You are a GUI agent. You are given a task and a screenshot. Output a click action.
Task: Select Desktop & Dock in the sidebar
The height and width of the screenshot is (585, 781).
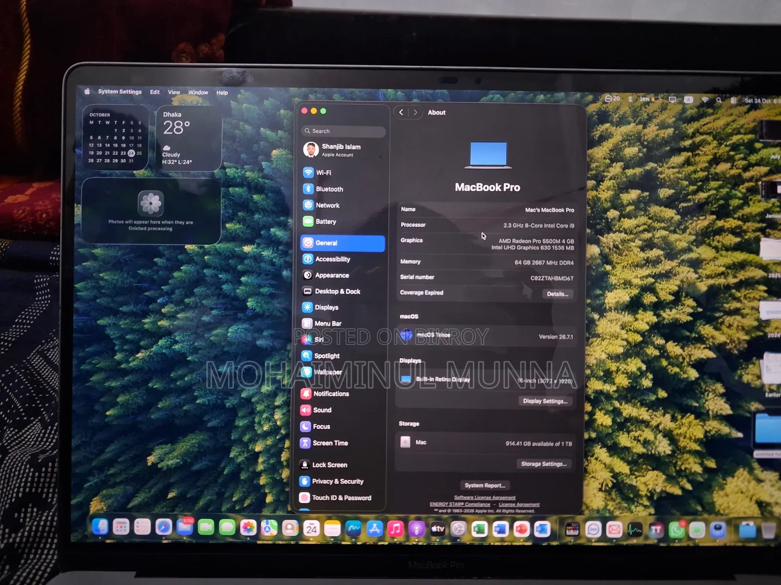tap(343, 292)
